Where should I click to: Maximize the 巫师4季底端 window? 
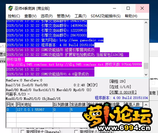(x=128, y=8)
